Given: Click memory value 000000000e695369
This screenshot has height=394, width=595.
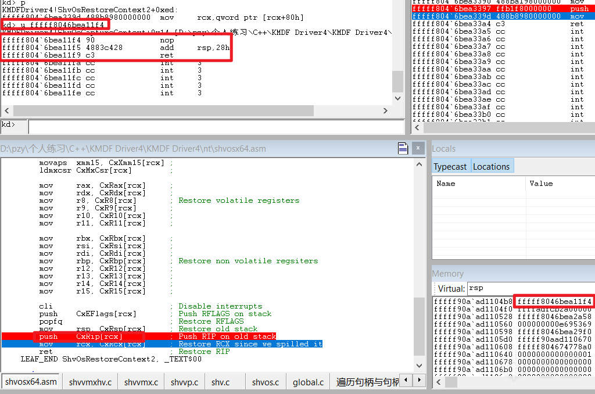Looking at the screenshot, I should (x=554, y=324).
